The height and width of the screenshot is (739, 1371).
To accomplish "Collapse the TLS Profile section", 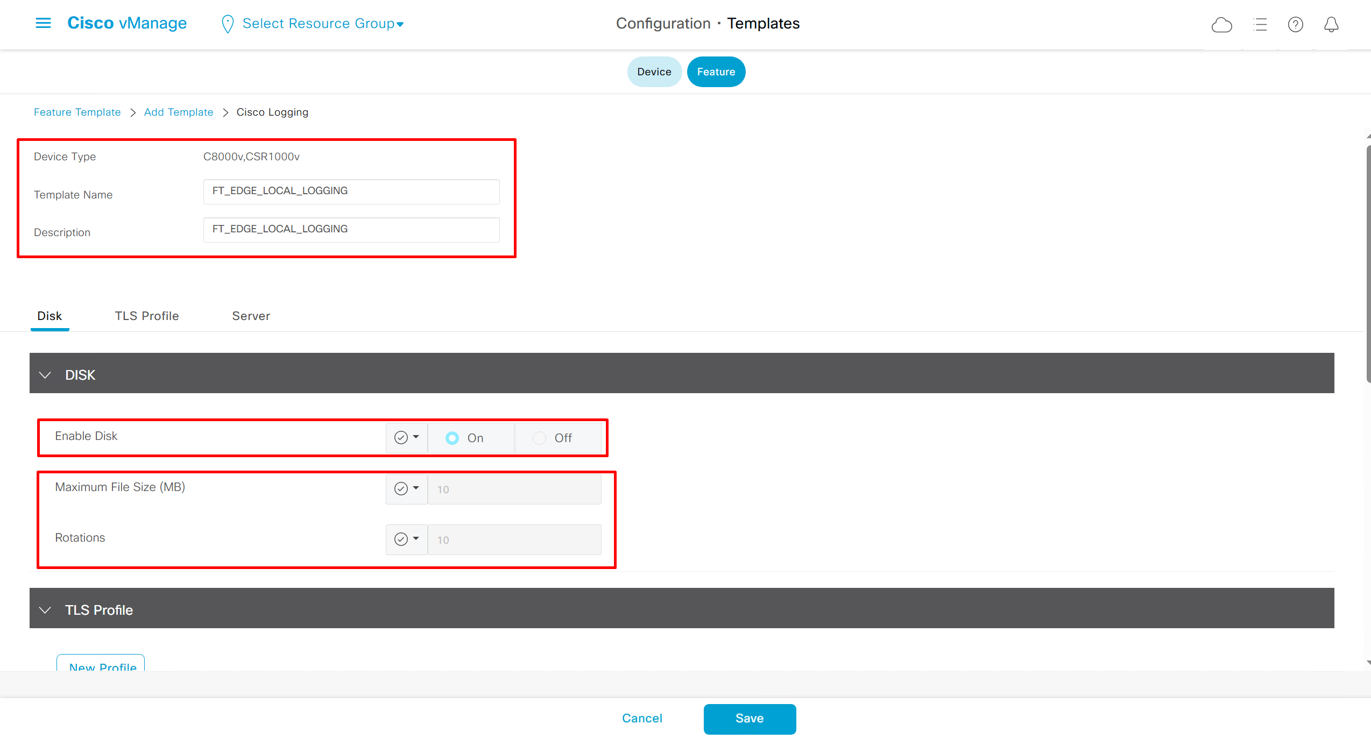I will pos(45,610).
